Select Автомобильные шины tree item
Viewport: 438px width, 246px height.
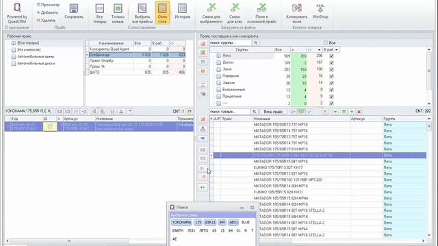(36, 57)
